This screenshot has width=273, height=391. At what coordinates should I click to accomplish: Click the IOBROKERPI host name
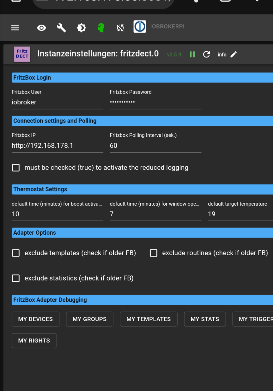point(167,27)
